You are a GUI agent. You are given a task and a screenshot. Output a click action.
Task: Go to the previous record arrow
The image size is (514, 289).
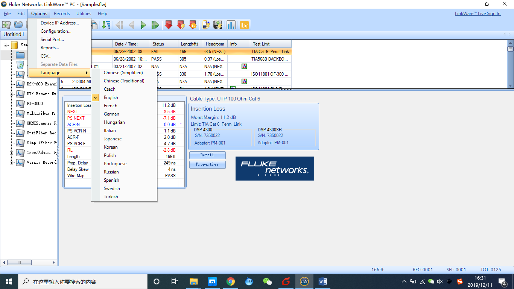(131, 25)
